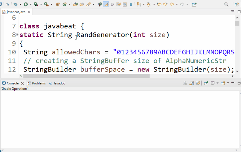The image size is (241, 152).
Task: Create a new Java class
Action: (x=64, y=5)
